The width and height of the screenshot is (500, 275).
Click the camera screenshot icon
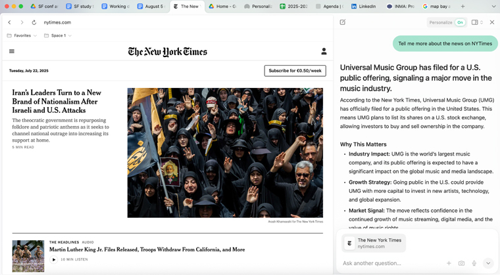pos(461,263)
